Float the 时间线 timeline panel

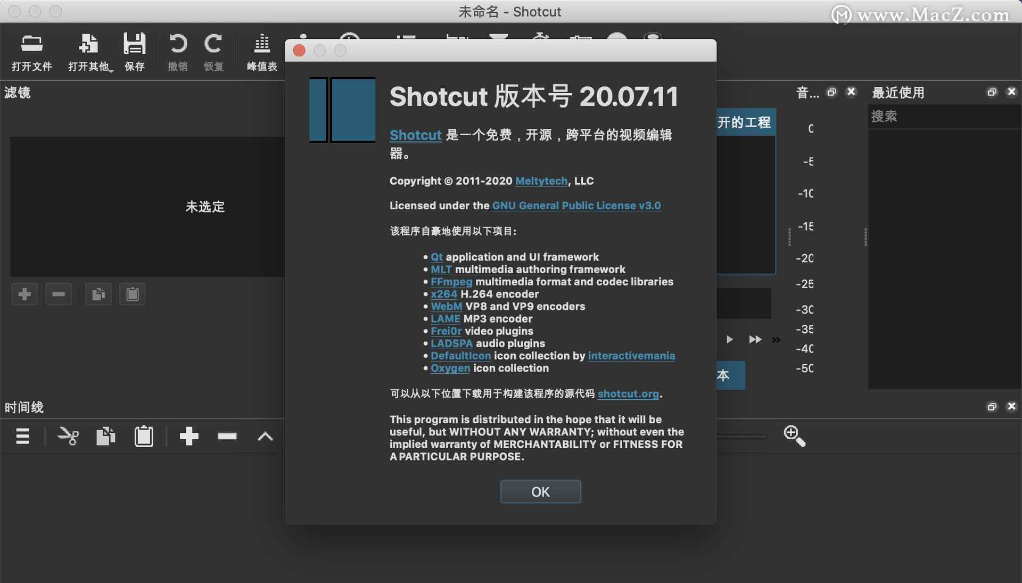(992, 407)
